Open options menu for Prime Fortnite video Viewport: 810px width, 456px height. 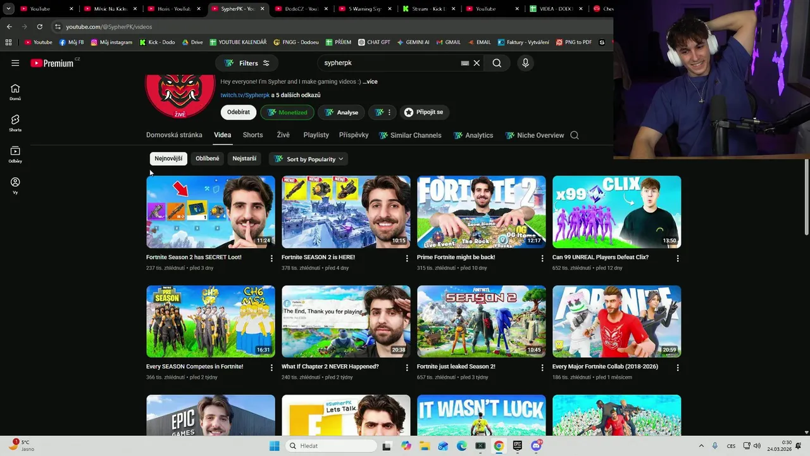(542, 258)
